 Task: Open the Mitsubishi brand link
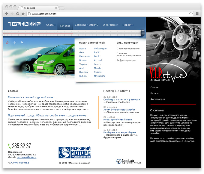(x=99, y=76)
